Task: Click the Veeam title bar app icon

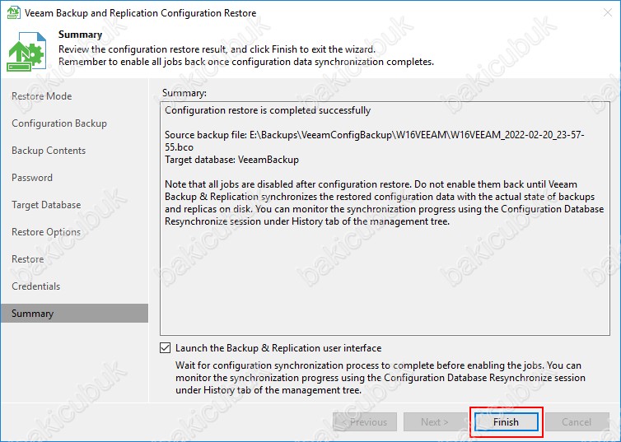Action: coord(13,12)
